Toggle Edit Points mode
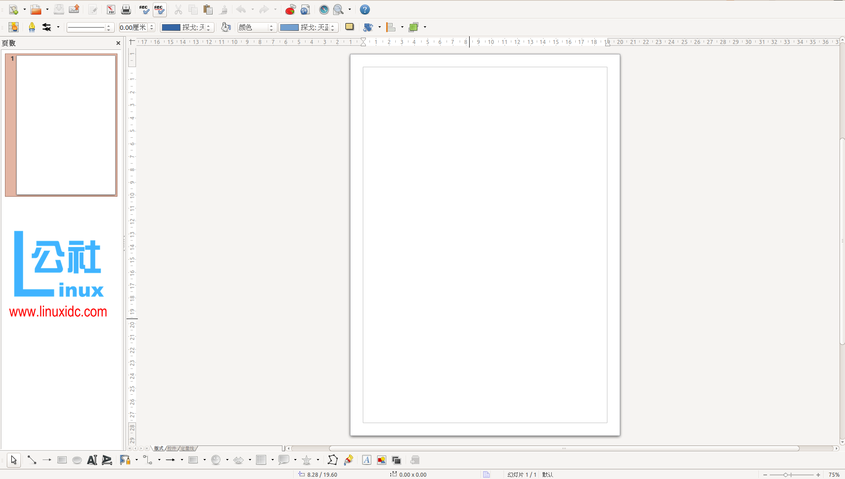 (x=333, y=460)
